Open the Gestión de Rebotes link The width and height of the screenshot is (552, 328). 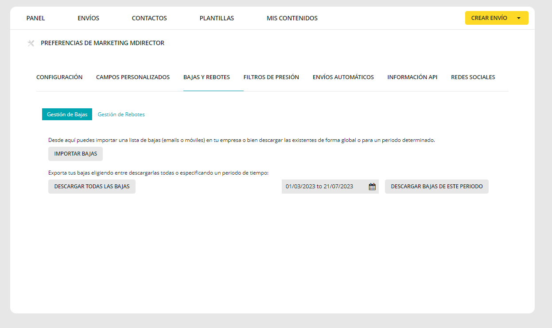tap(121, 114)
